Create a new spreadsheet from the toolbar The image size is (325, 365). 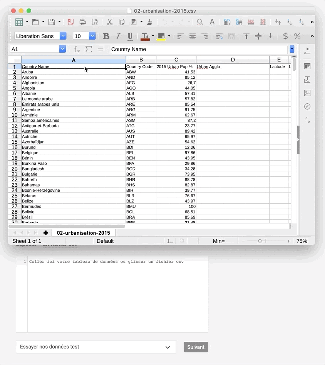[x=19, y=22]
